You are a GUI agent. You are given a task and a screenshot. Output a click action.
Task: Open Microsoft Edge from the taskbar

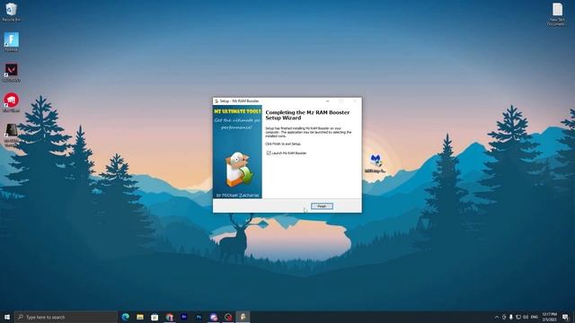tap(126, 317)
